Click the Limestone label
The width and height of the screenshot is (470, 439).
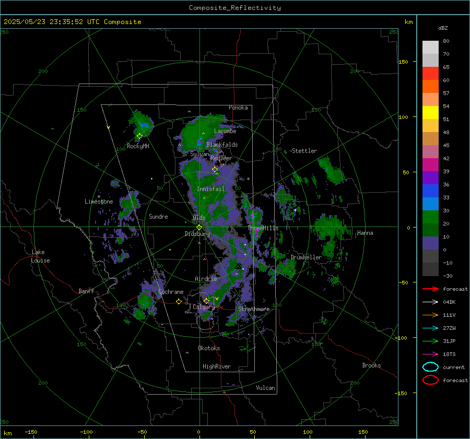99,201
